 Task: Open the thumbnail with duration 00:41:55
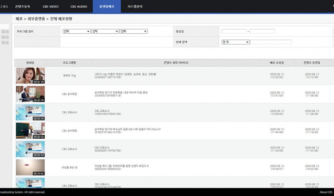(30, 75)
